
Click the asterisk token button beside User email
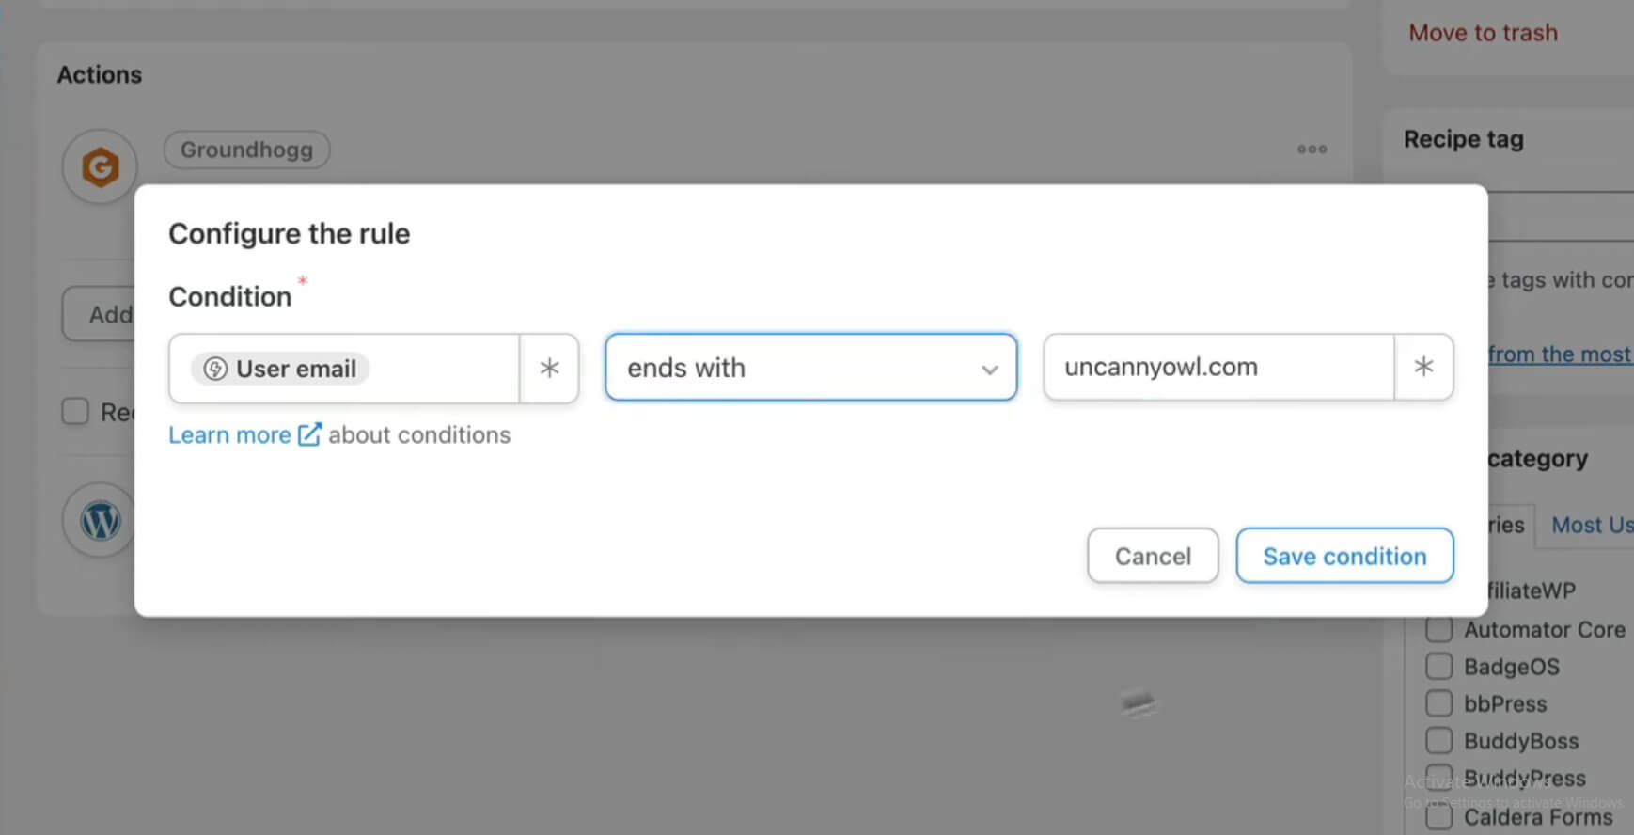[x=549, y=368]
